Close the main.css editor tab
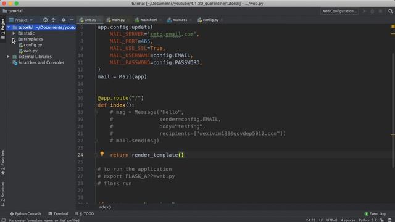The image size is (395, 222). tap(191, 20)
